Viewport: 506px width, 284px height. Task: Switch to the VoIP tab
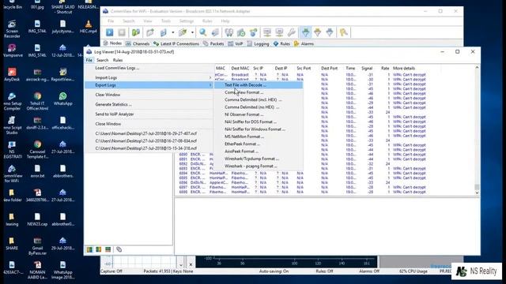(236, 43)
